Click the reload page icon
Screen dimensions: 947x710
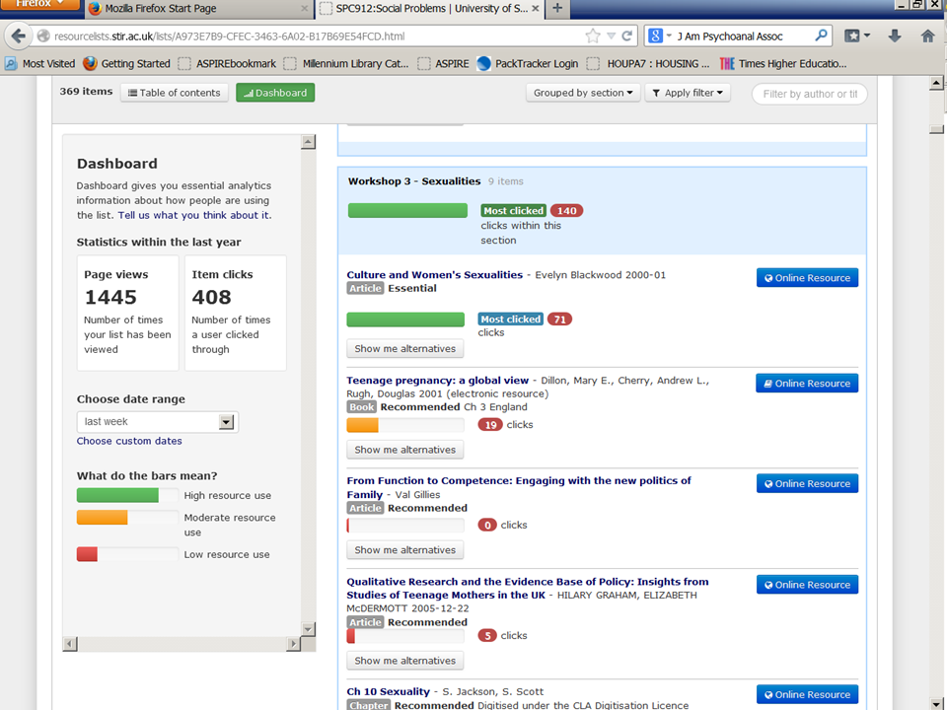point(626,36)
